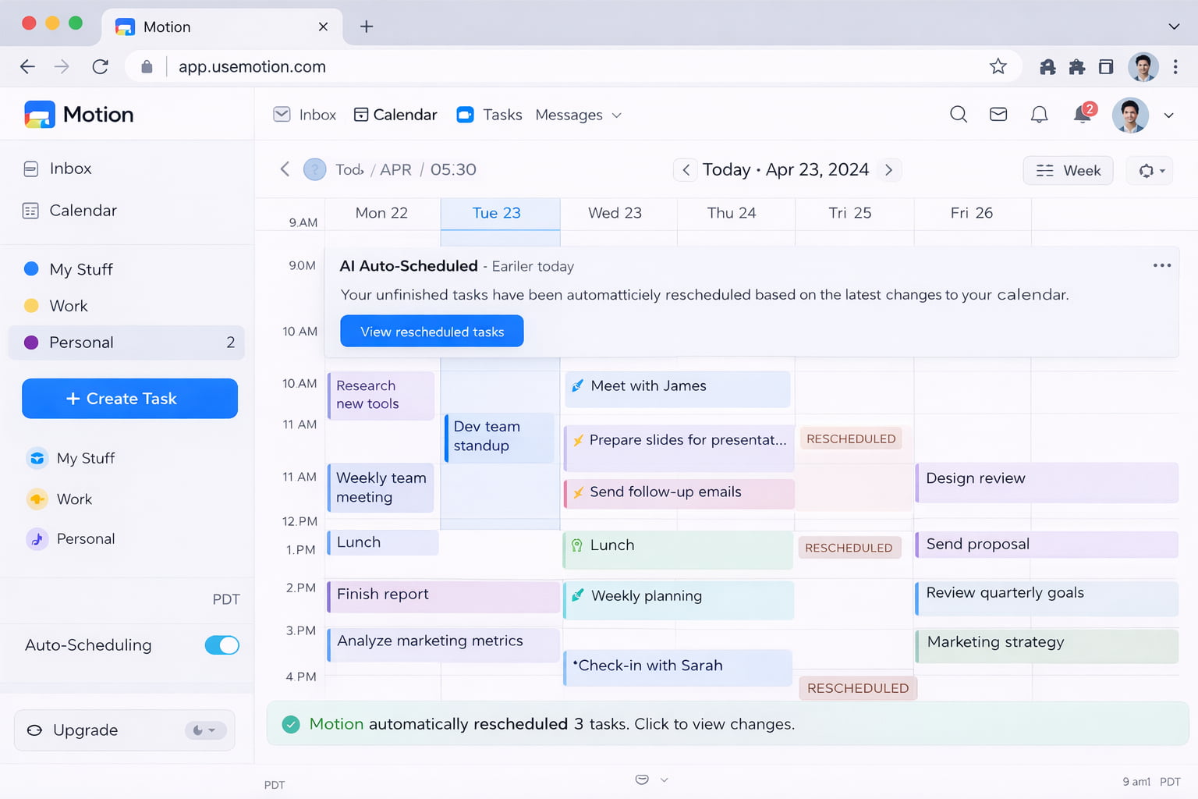Open the mail envelope icon in header
Screen dimensions: 1198x799
[998, 115]
